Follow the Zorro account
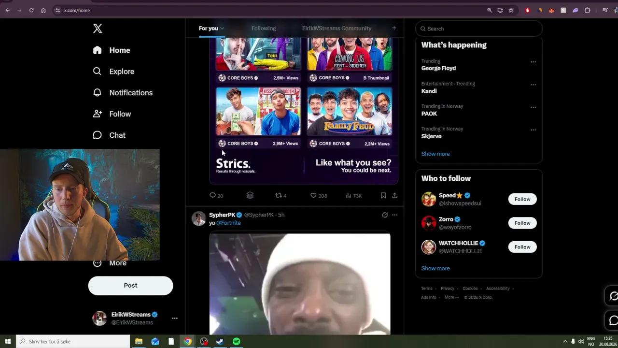Screen dimensions: 618x348 (522, 223)
